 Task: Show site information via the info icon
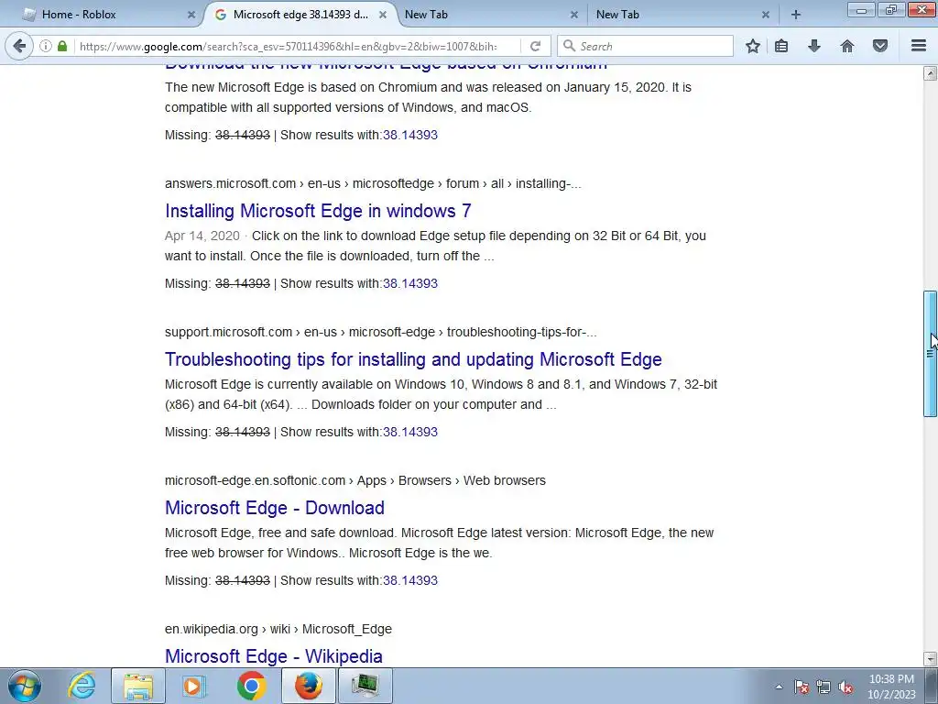(46, 46)
